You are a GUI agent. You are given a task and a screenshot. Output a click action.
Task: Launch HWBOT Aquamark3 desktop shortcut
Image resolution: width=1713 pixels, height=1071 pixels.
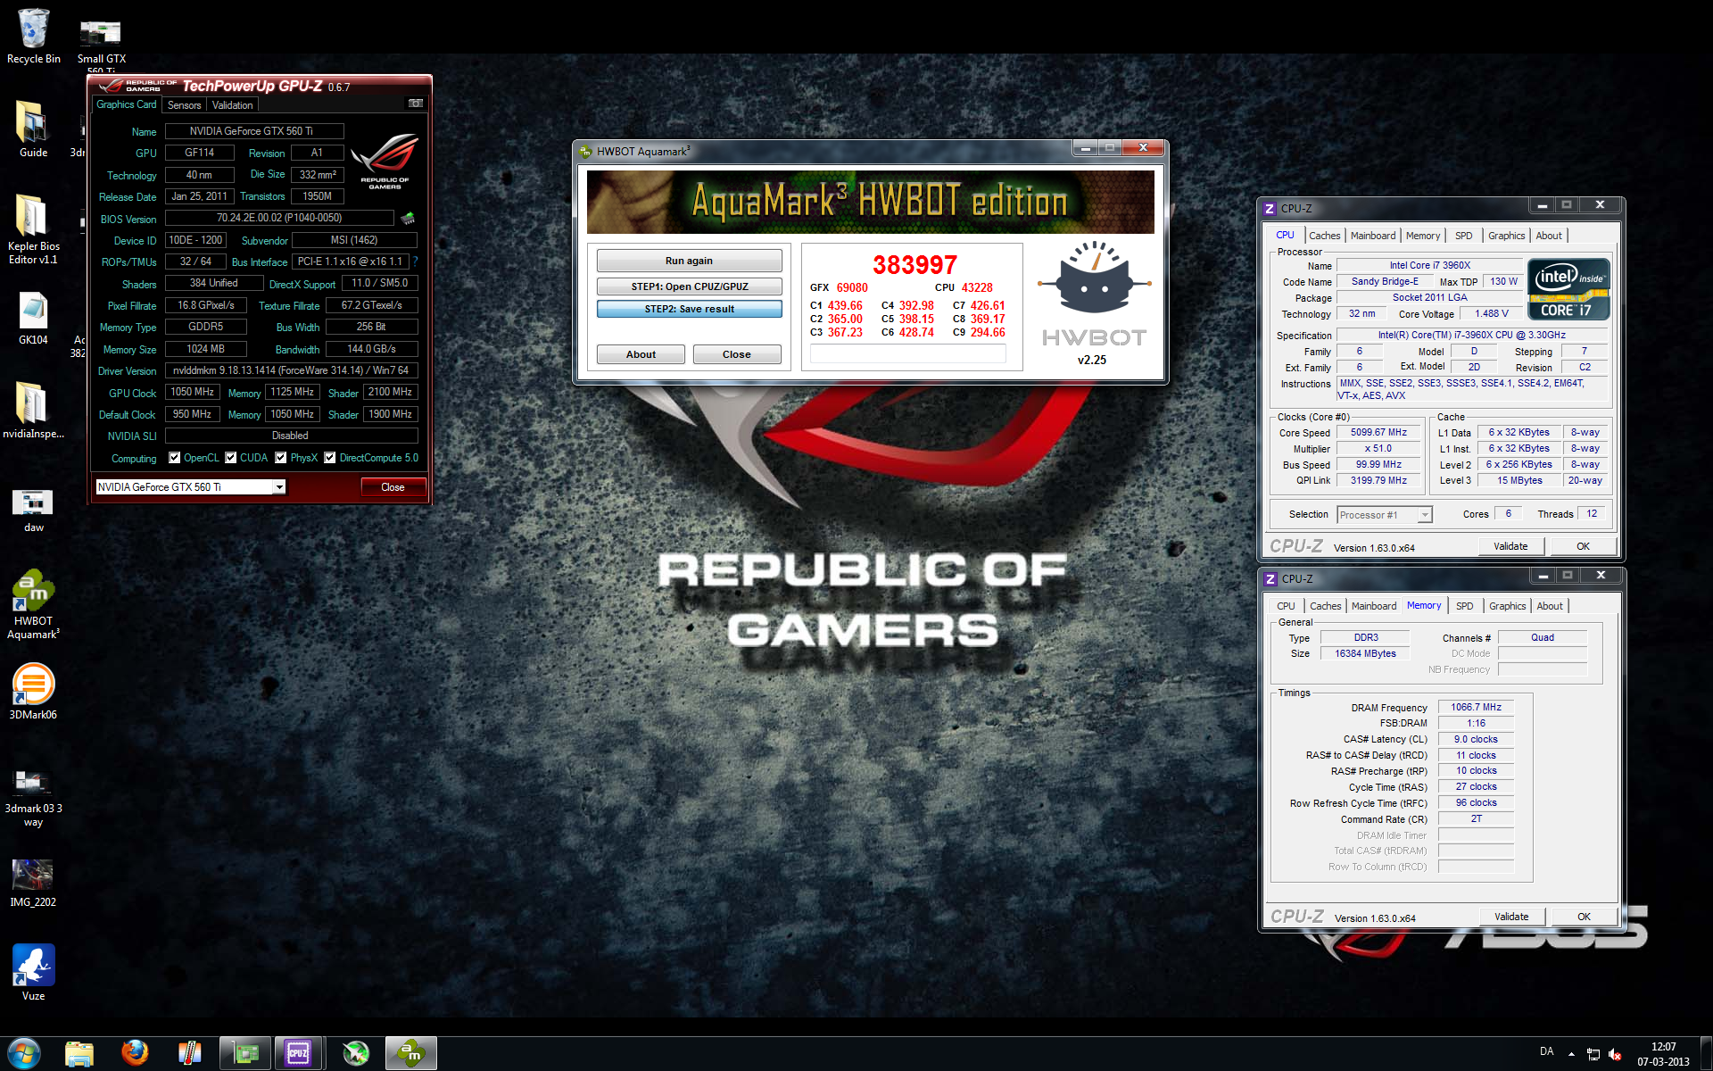pyautogui.click(x=33, y=604)
